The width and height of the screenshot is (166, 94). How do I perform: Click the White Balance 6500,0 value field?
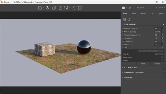point(158,32)
